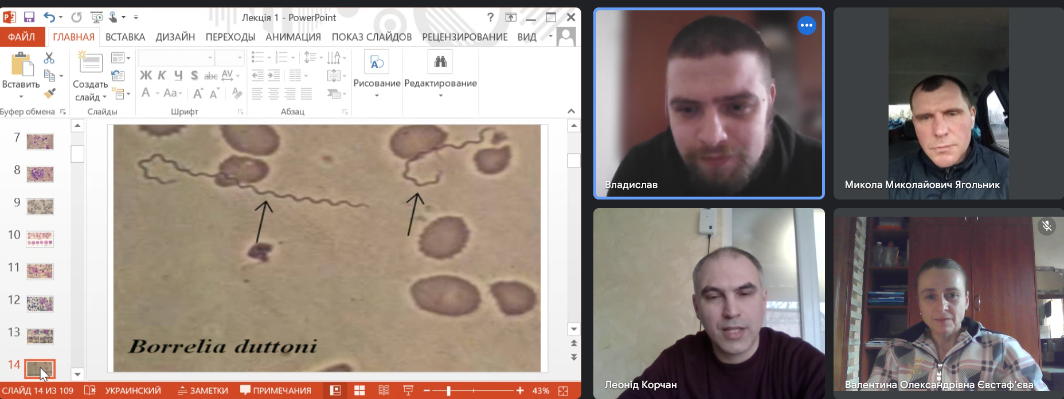Open the ВСТАВКА ribbon tab

(125, 37)
